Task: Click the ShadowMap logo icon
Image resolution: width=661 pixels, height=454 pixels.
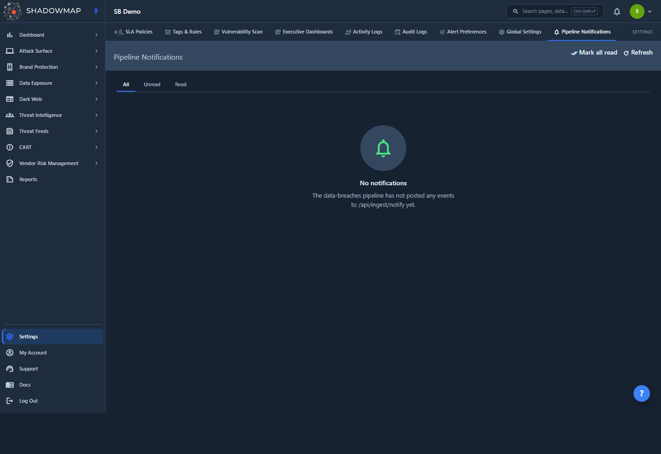Action: pos(12,11)
